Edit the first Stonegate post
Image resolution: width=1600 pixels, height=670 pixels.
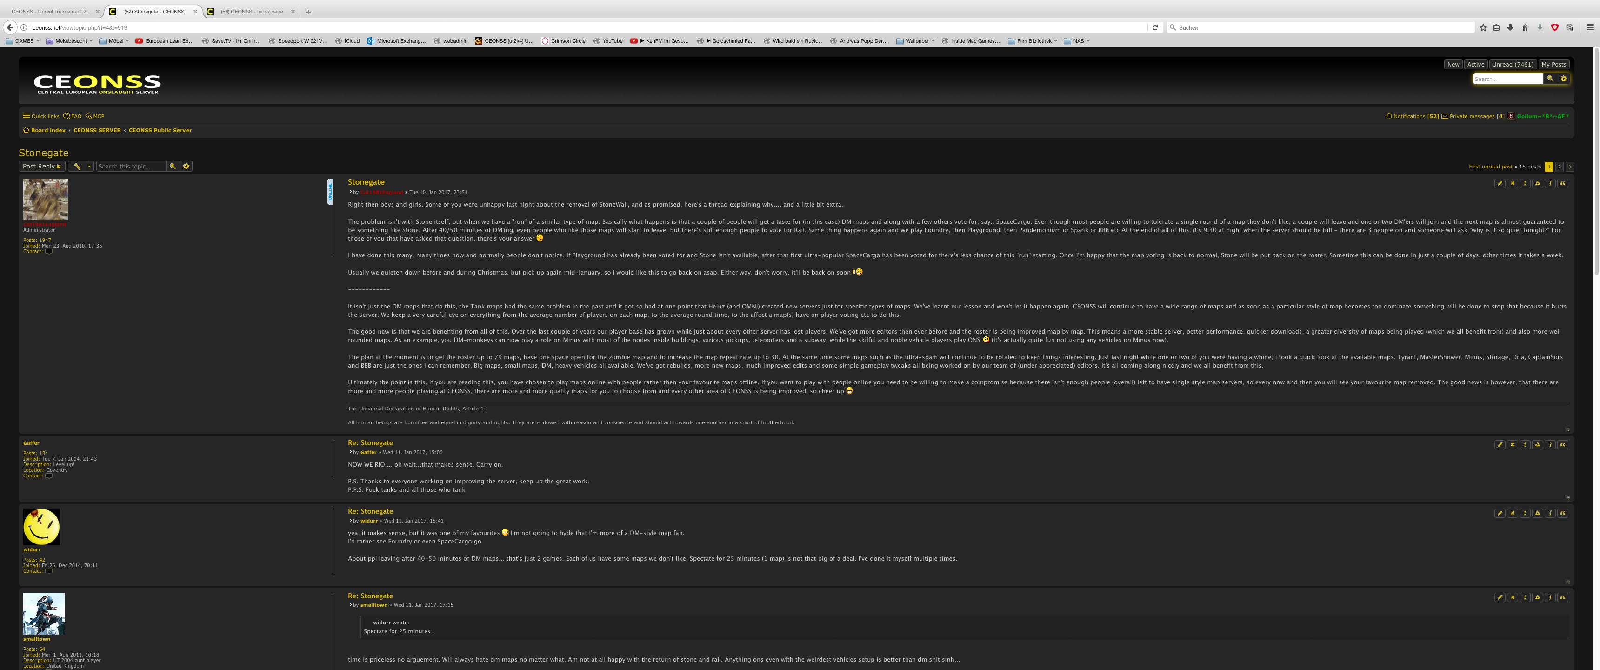point(1500,183)
